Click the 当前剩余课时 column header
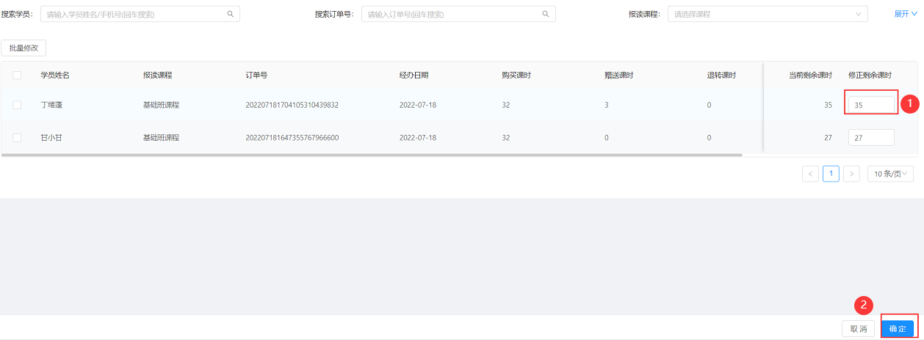This screenshot has height=340, width=924. (x=810, y=75)
